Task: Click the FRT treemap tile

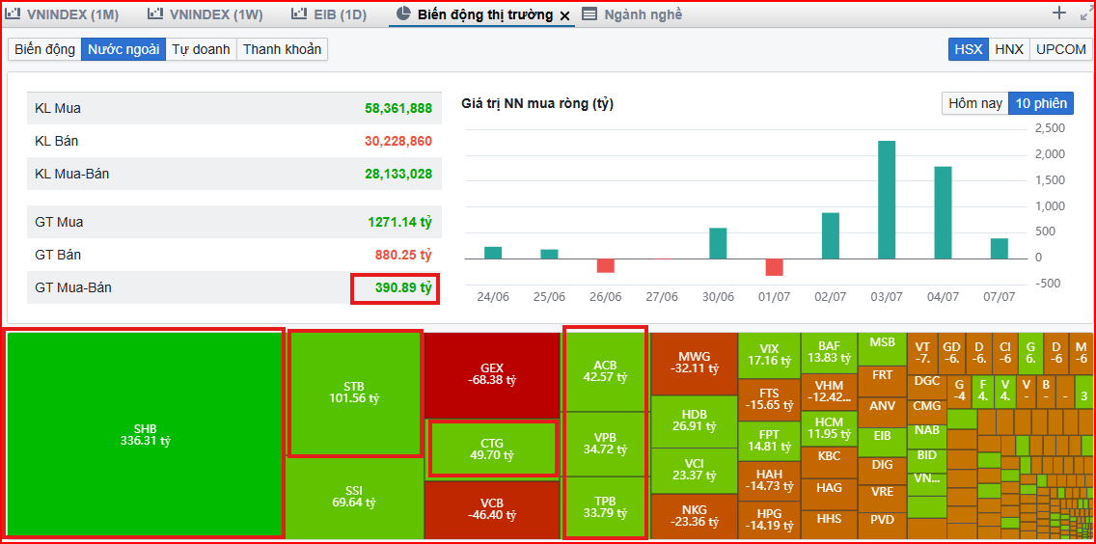Action: pyautogui.click(x=882, y=381)
